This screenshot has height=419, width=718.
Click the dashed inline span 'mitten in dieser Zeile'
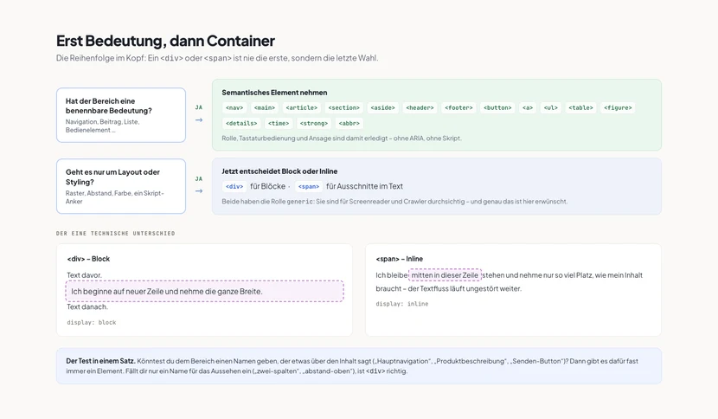click(x=445, y=275)
